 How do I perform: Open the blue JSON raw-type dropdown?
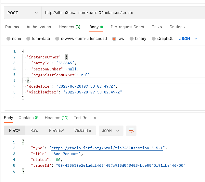coord(188,39)
